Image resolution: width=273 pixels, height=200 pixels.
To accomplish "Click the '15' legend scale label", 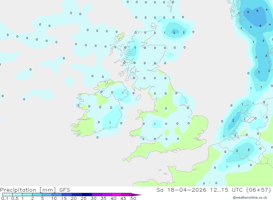I will pyautogui.click(x=64, y=198).
